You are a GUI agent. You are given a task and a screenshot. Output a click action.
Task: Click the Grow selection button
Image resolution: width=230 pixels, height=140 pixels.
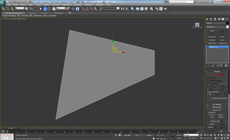click(x=222, y=86)
